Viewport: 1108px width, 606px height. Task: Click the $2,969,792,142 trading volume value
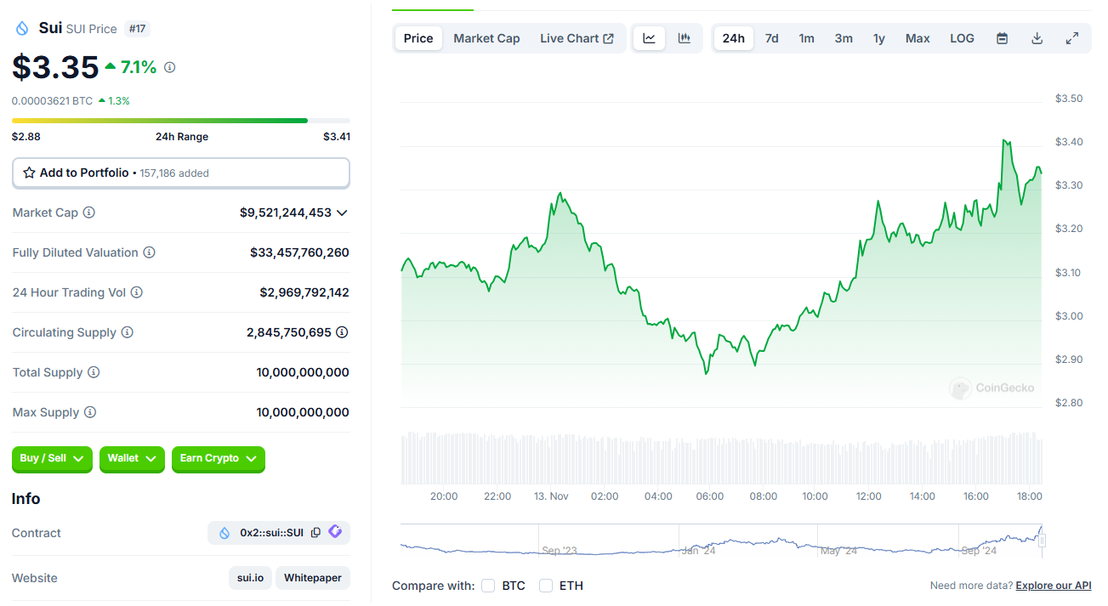[304, 292]
